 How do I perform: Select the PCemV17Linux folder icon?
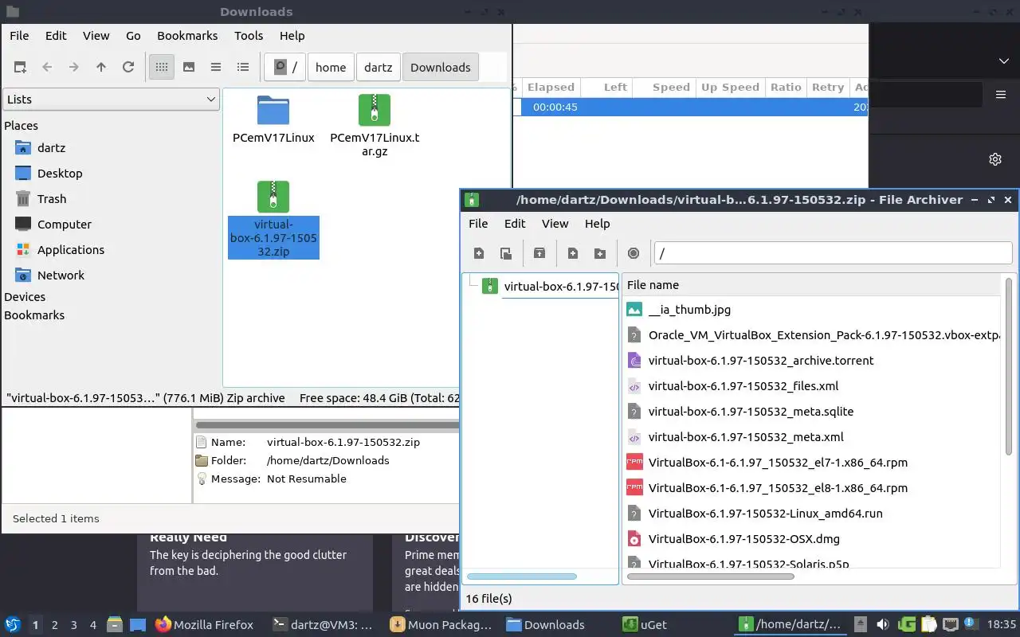273,110
